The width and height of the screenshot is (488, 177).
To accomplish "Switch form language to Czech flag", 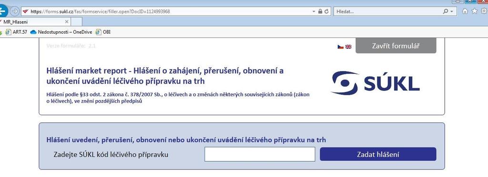I will point(340,47).
